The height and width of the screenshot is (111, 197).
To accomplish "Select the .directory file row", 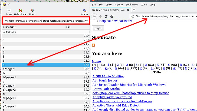I will click(x=46, y=32).
